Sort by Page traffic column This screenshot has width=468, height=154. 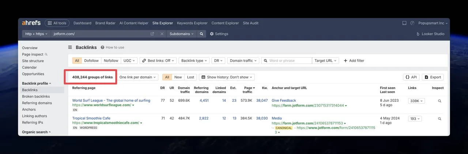249,90
